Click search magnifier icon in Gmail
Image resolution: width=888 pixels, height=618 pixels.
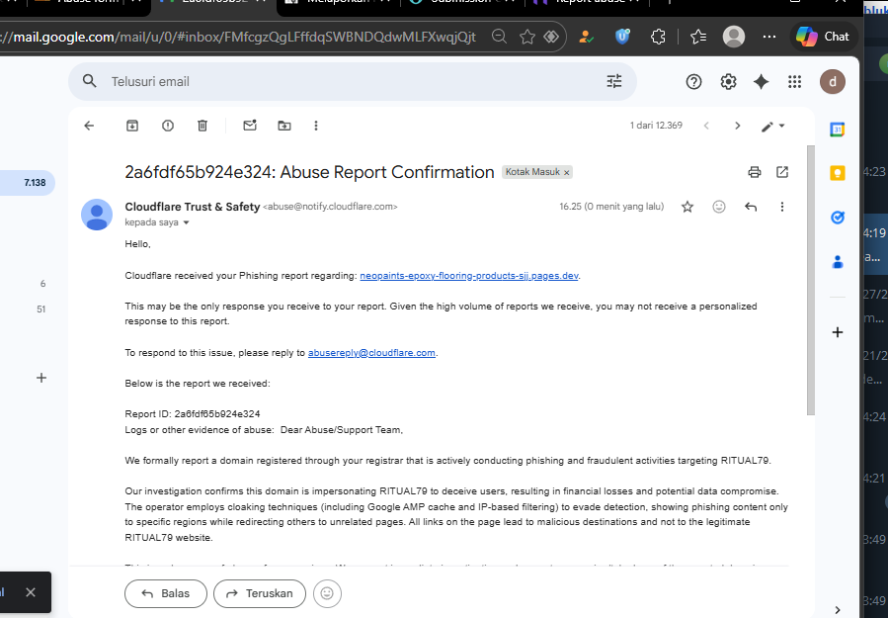(89, 81)
